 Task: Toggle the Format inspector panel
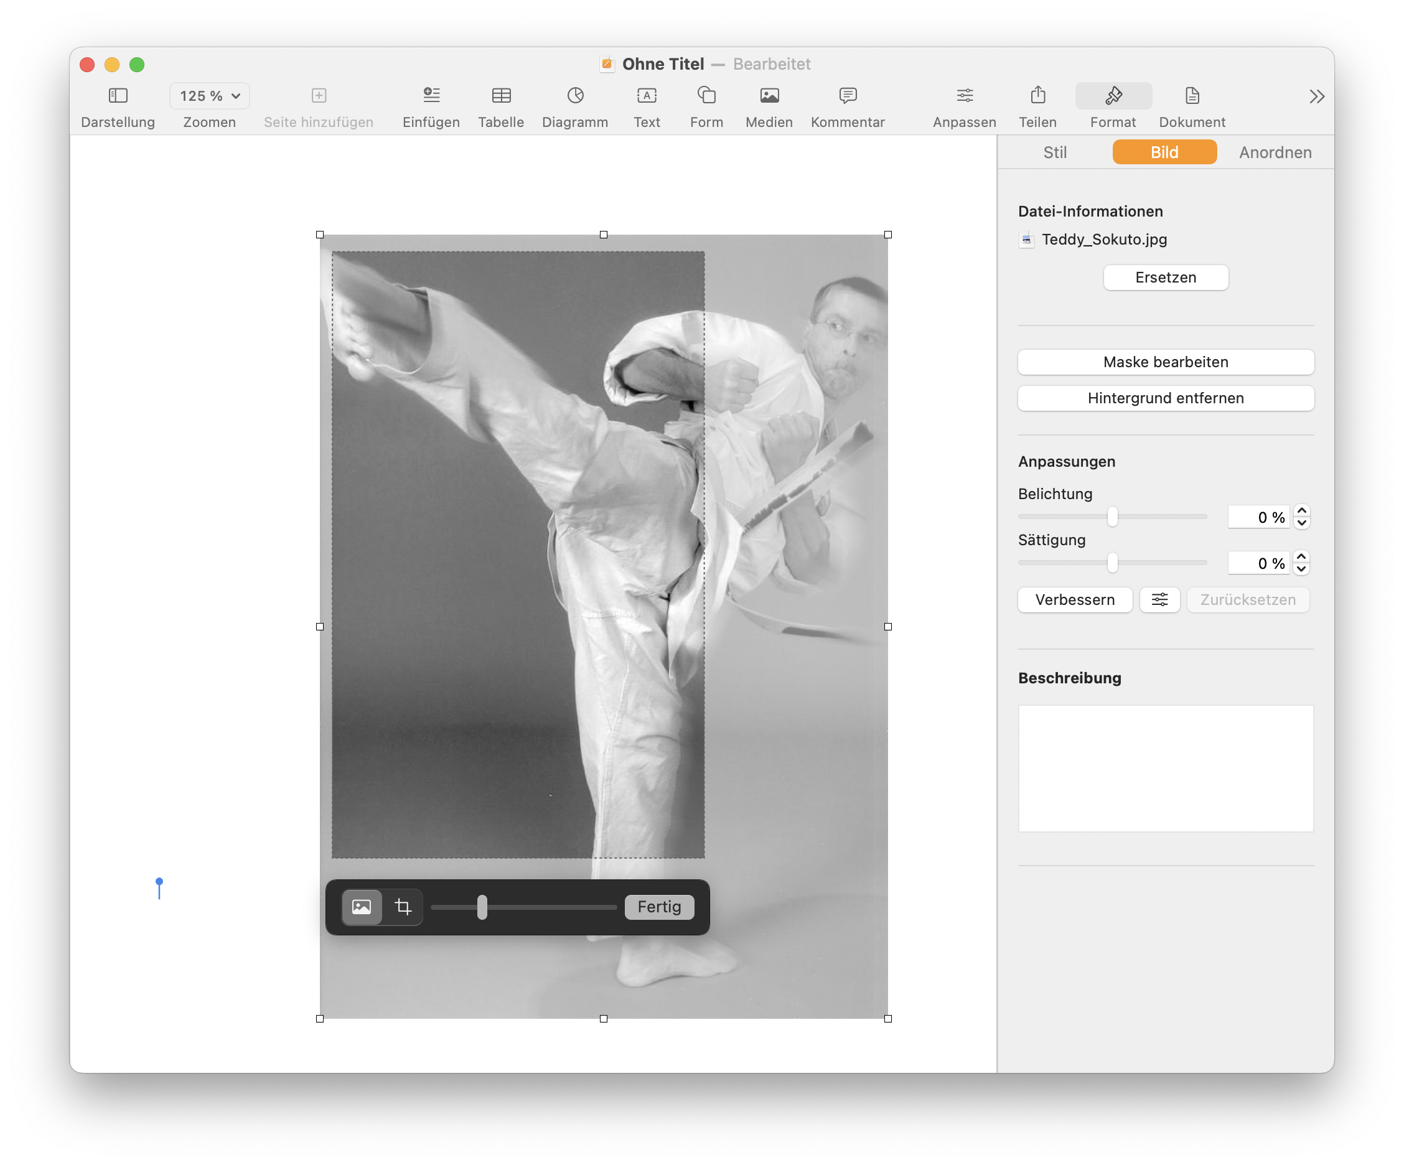click(x=1113, y=96)
